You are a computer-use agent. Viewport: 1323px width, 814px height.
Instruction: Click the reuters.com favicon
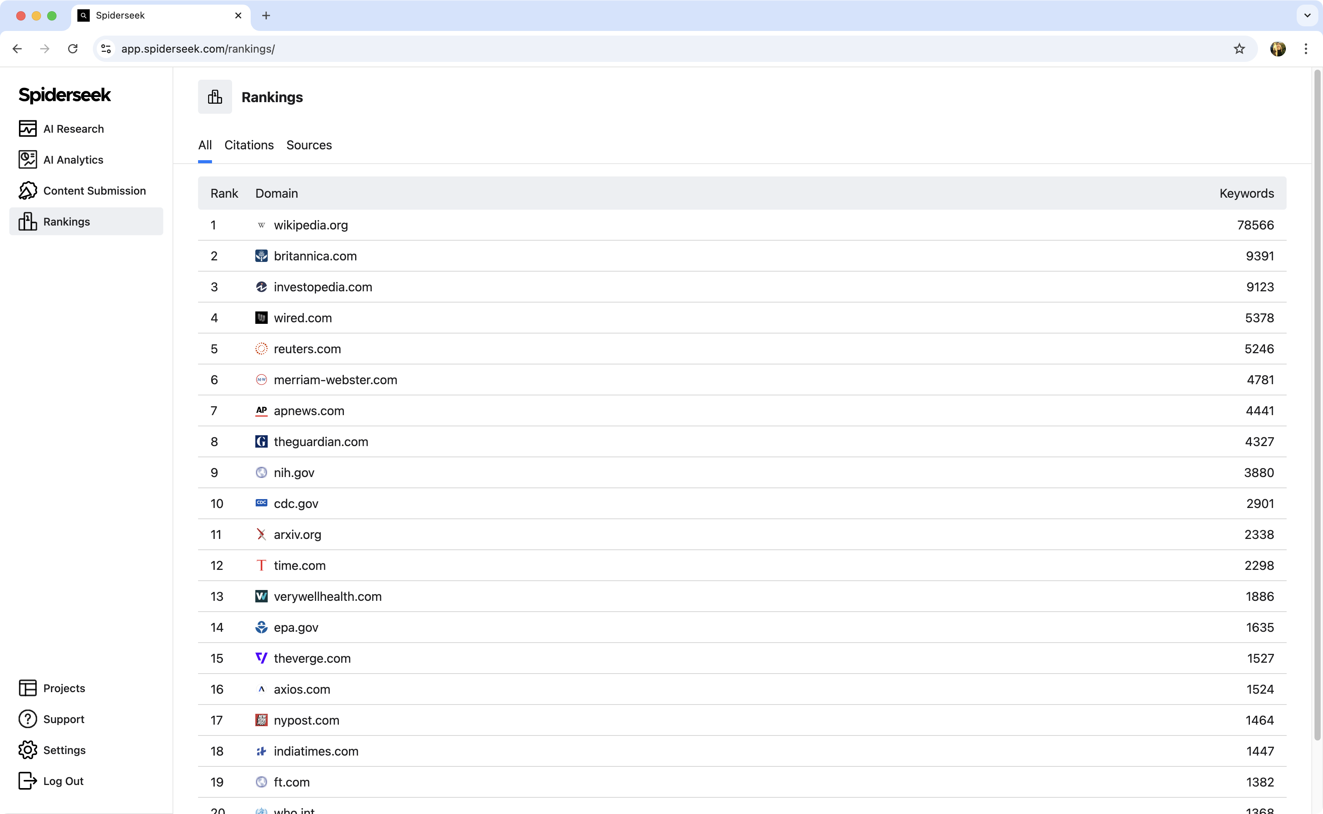point(261,349)
